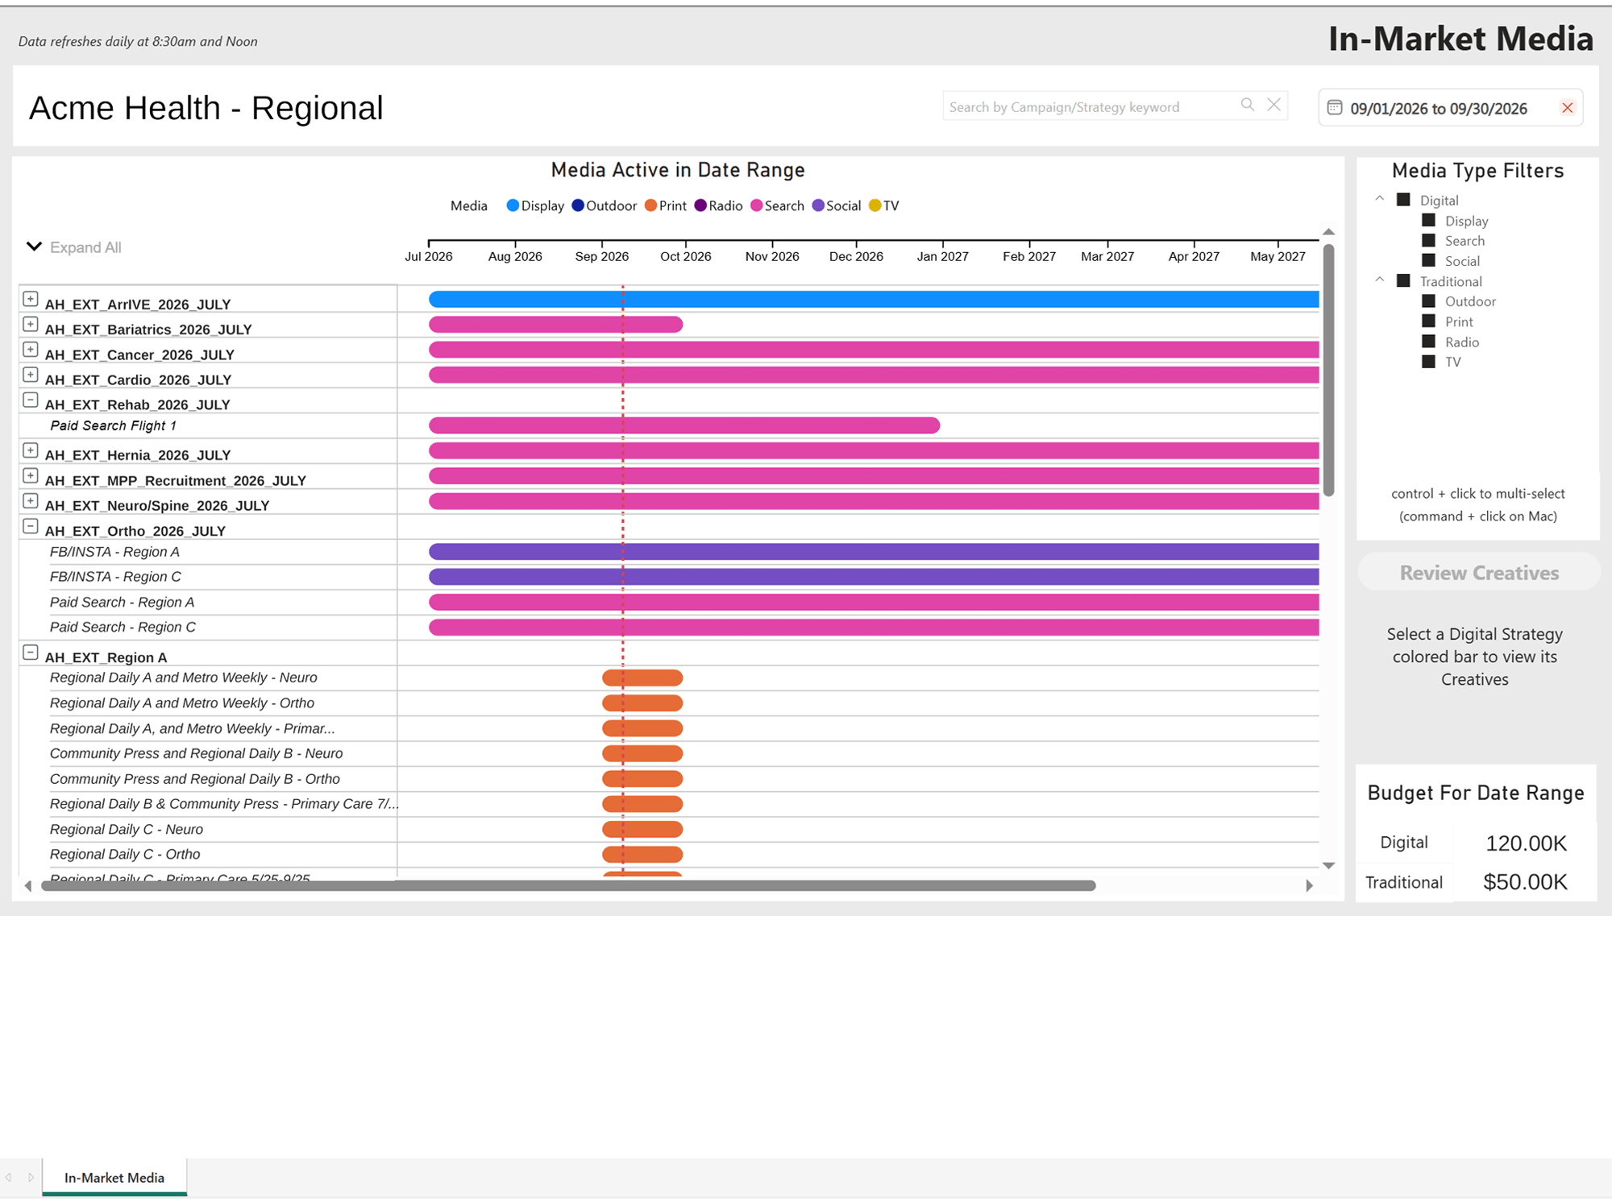This screenshot has height=1202, width=1612.
Task: Click the vertical chart scrollbar thumb
Action: point(1328,371)
